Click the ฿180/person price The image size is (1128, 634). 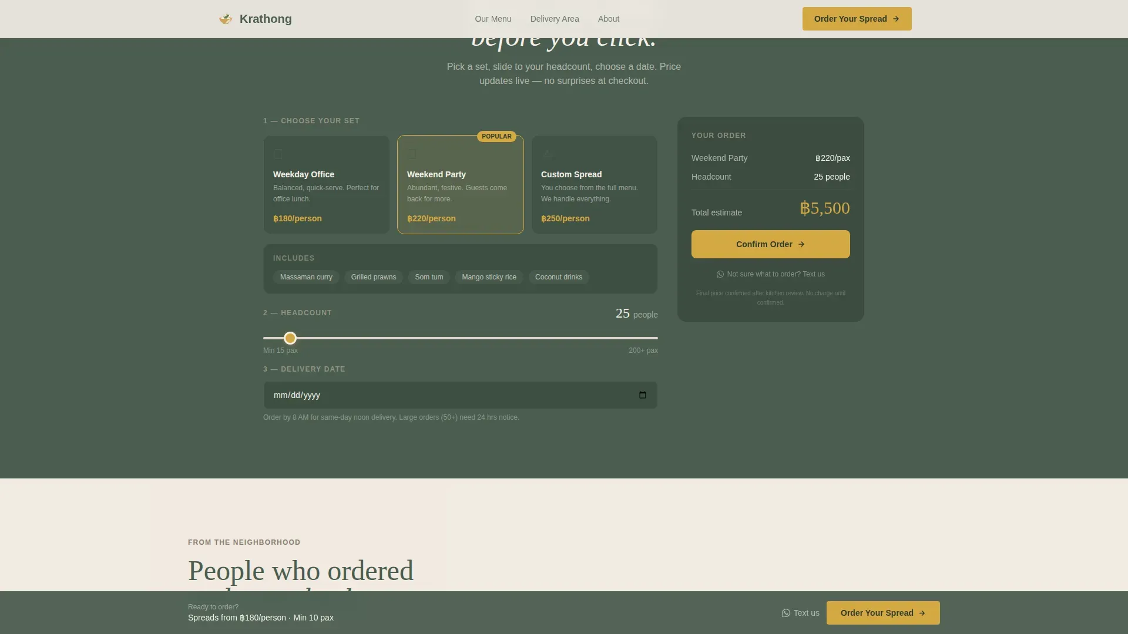click(297, 218)
